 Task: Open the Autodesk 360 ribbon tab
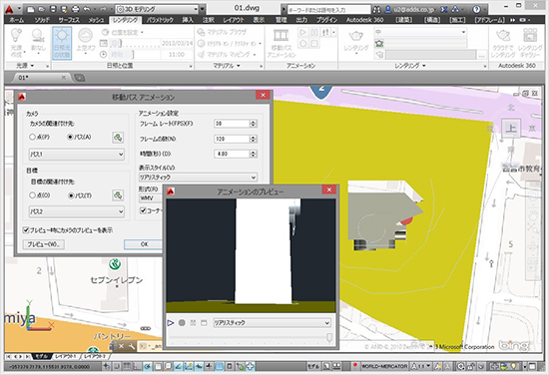(364, 20)
